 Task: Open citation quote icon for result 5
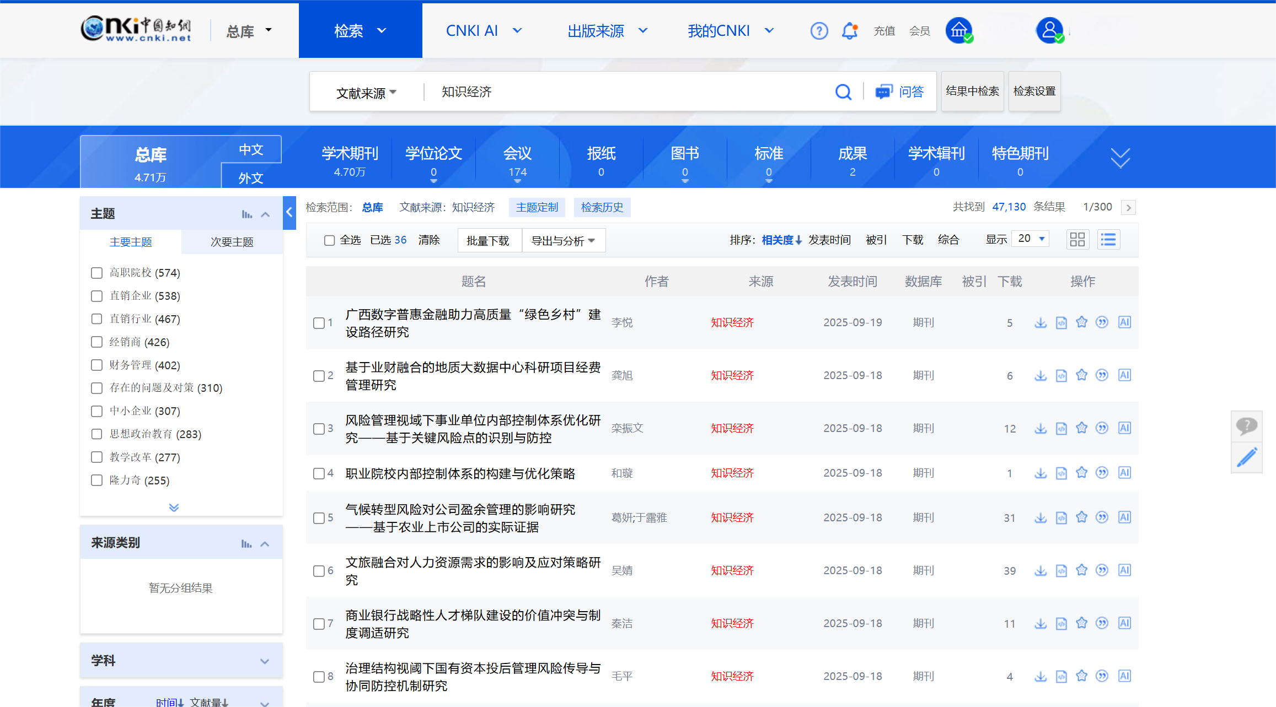(x=1102, y=517)
